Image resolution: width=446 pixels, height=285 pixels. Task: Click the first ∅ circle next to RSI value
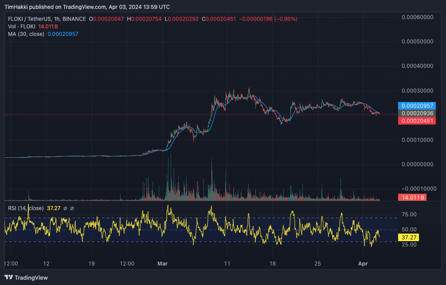(x=64, y=208)
